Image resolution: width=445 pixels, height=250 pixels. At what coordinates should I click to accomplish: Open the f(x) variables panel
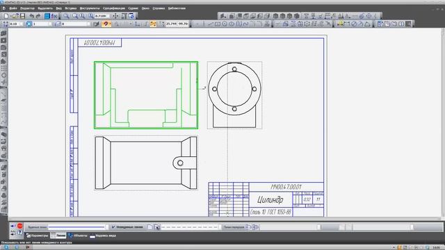click(x=54, y=16)
